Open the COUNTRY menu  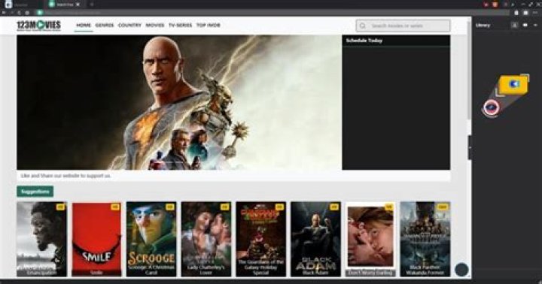[129, 26]
